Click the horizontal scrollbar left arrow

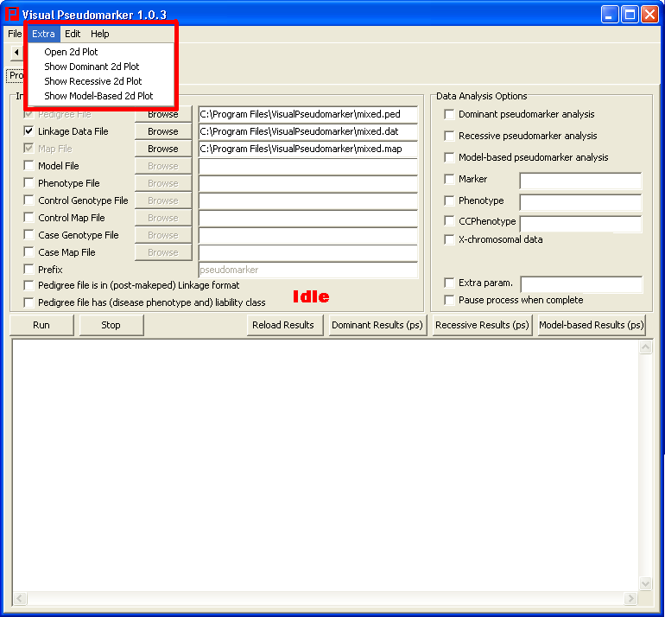pyautogui.click(x=20, y=598)
